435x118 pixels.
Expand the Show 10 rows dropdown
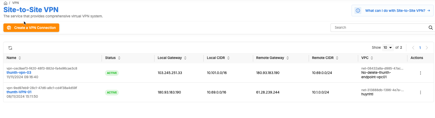(x=388, y=48)
